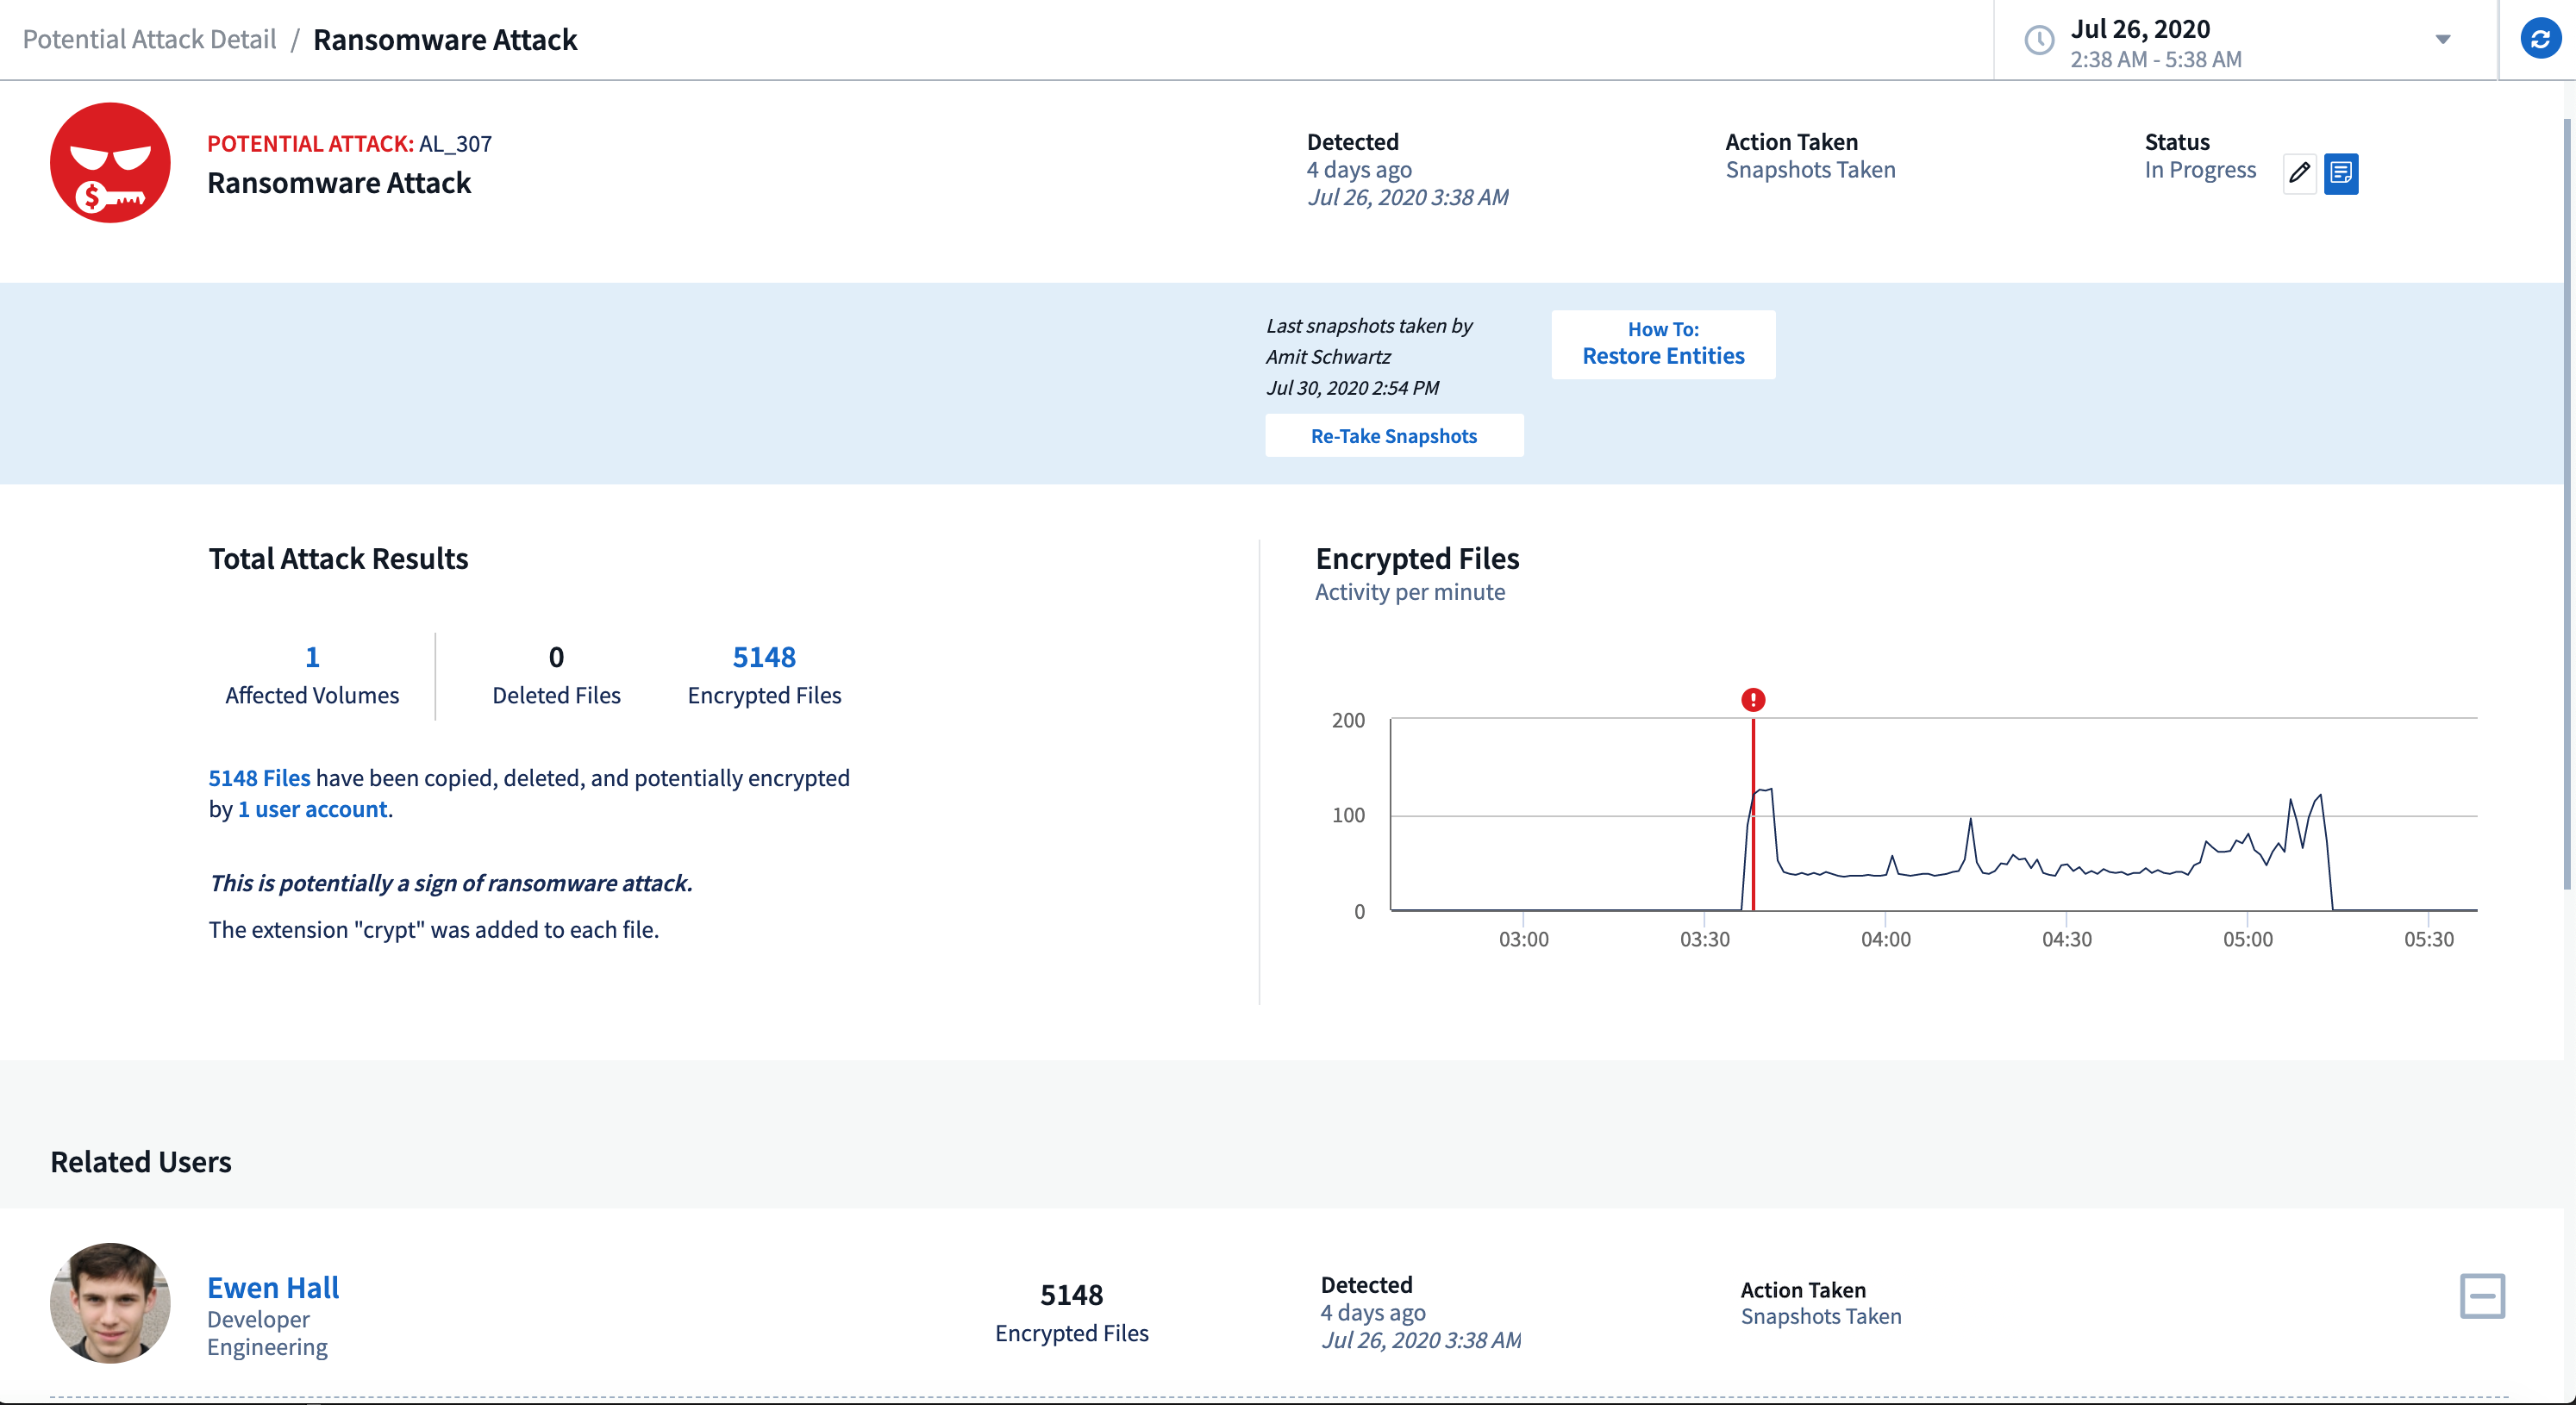Select the Ewen Hall user name link
Screen dimensions: 2576x1405
click(270, 1285)
